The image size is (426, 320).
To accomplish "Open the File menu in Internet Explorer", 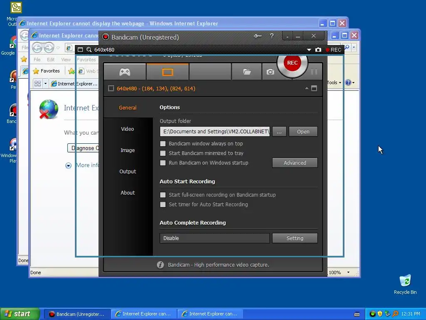I will (x=37, y=60).
